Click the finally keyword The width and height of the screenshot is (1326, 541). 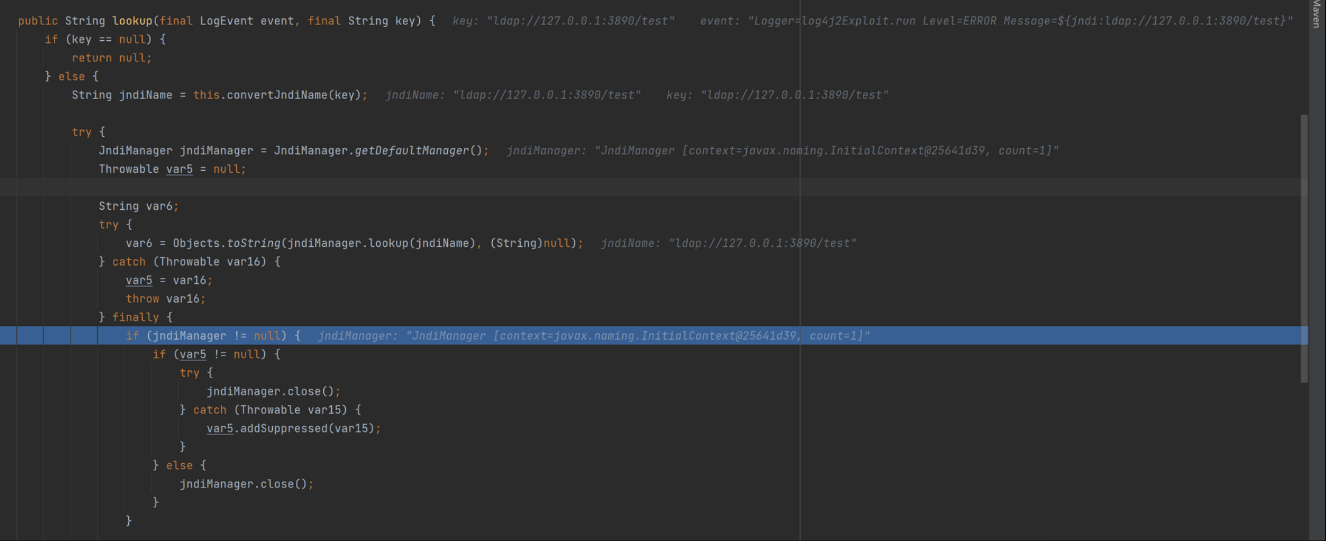click(135, 317)
